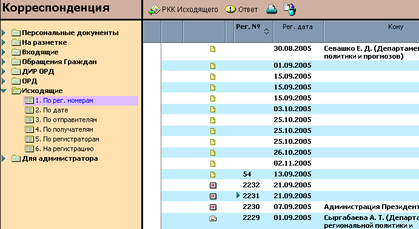419x229 pixels.
Task: Open the РКК Исходящего label
Action: pyautogui.click(x=190, y=10)
